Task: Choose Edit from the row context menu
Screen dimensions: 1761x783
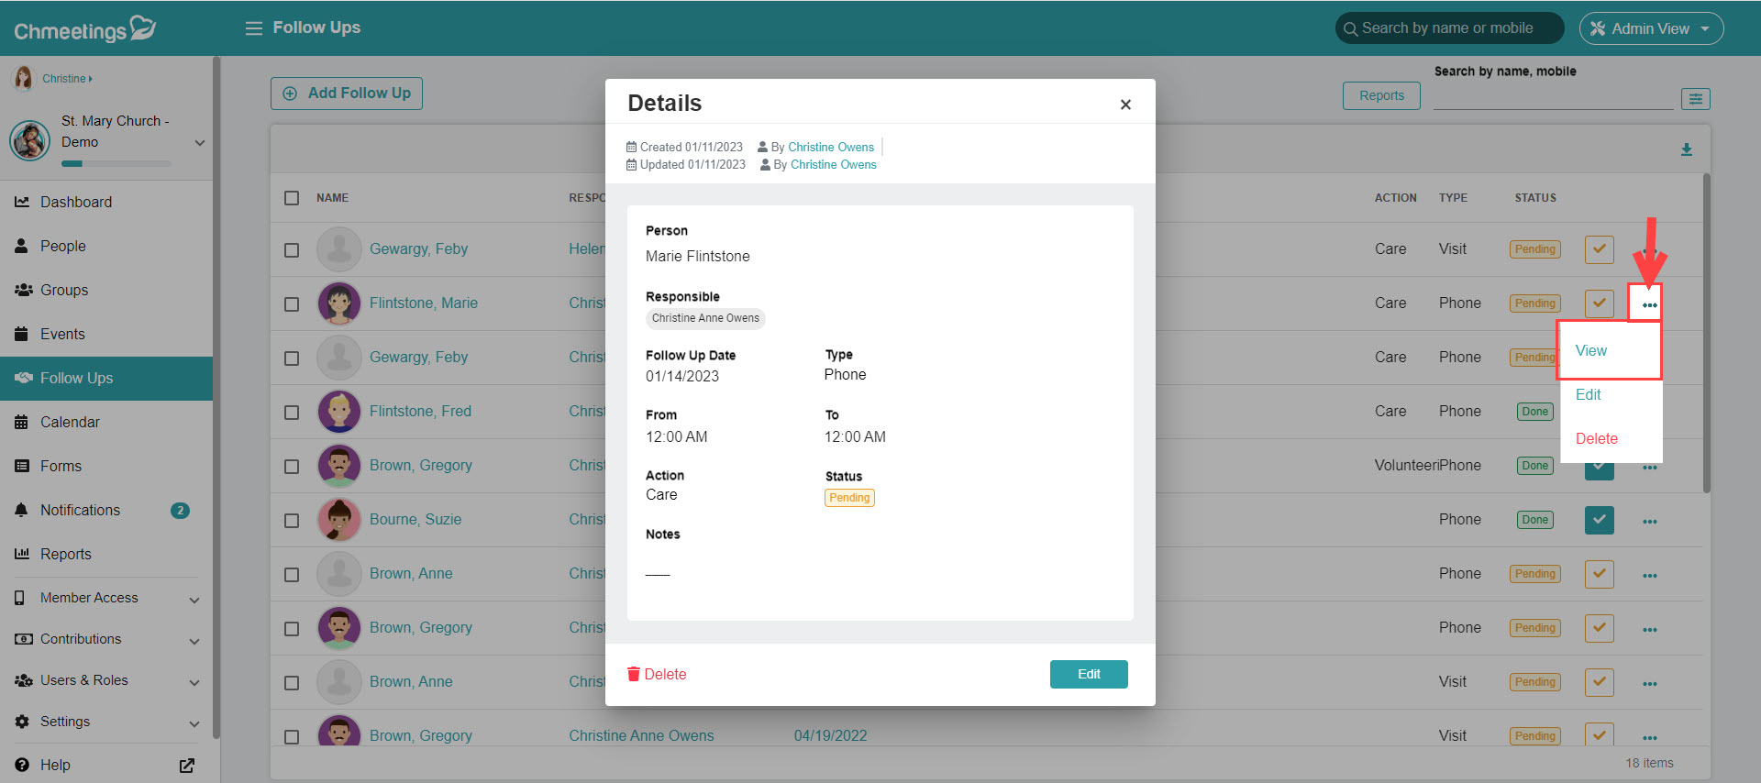Action: click(1588, 394)
